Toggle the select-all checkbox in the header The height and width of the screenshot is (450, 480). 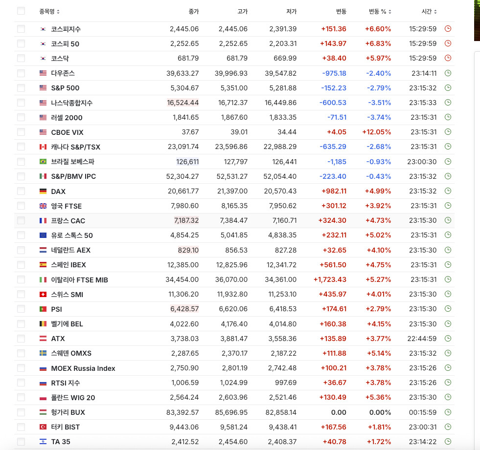21,11
